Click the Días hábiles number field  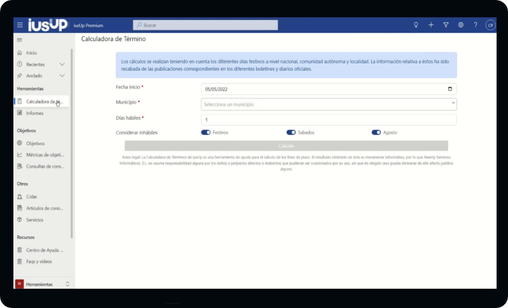point(328,120)
